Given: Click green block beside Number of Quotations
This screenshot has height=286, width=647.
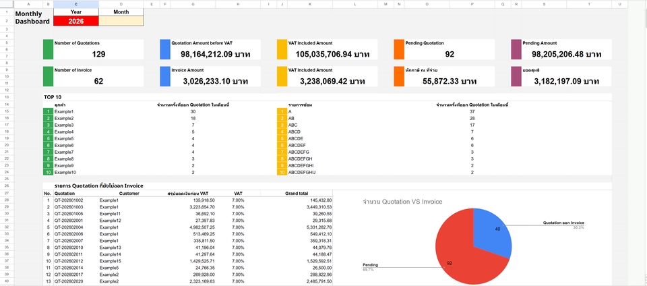Looking at the screenshot, I should coord(49,49).
